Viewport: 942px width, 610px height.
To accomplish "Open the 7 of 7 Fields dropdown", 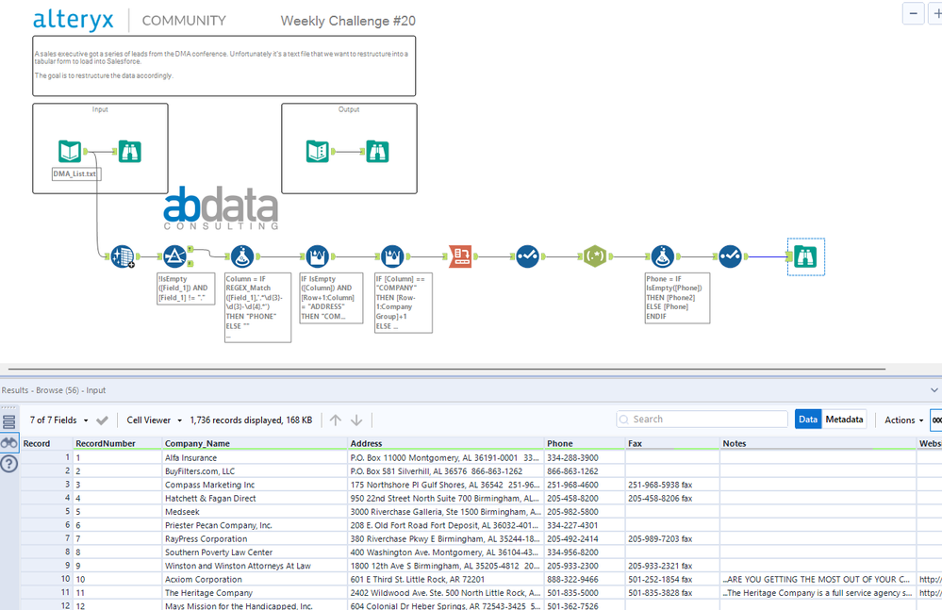I will click(x=58, y=420).
